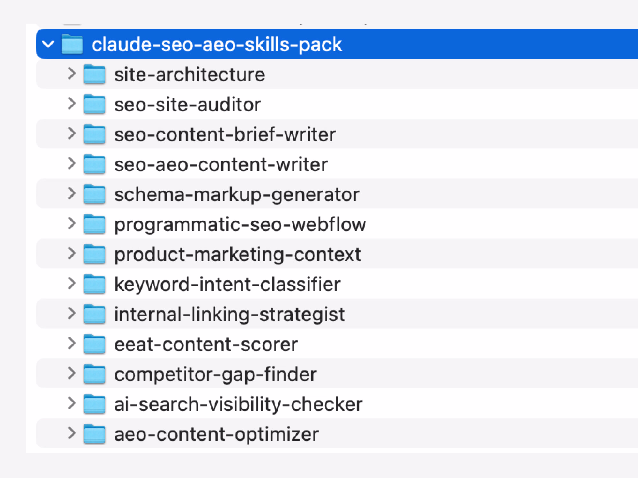
Task: Collapse the claude-seo-aeo-skills-pack folder
Action: (48, 44)
